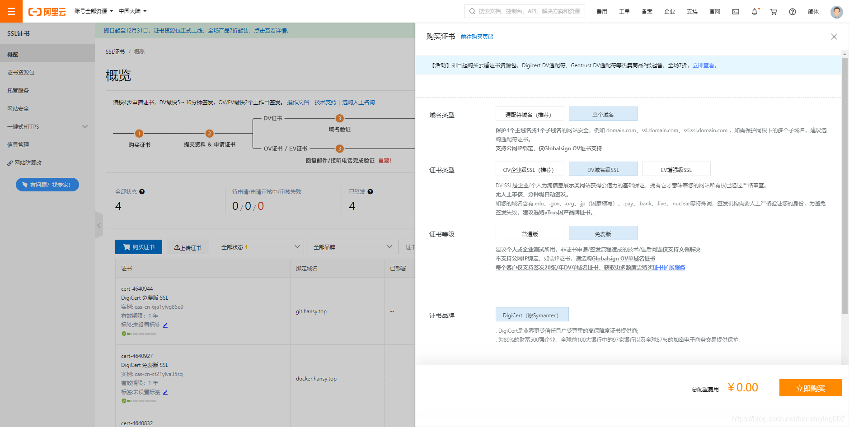Open 全部品牌 filter dropdown
The width and height of the screenshot is (849, 427).
351,247
